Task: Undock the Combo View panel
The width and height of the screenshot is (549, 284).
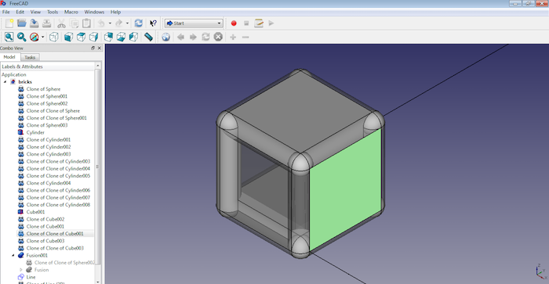Action: [x=93, y=49]
